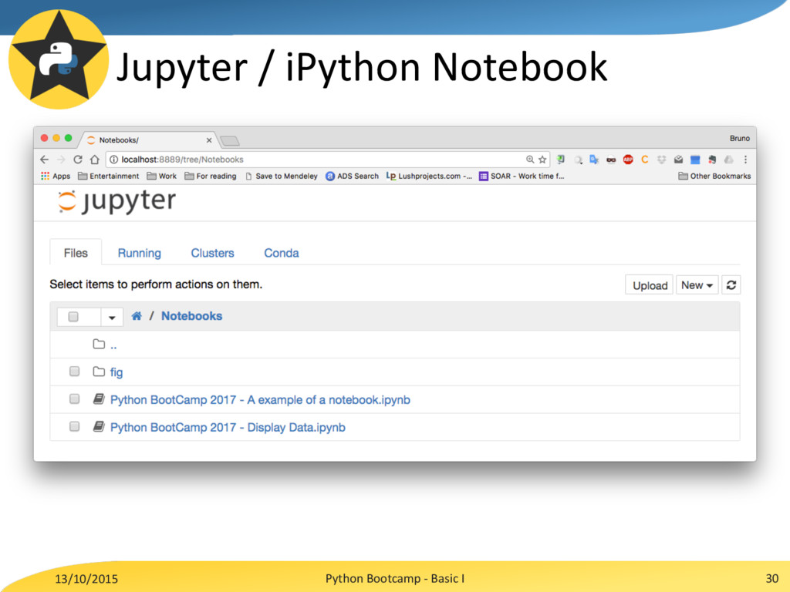This screenshot has width=790, height=592.
Task: Open a new browser tab button
Action: click(230, 141)
